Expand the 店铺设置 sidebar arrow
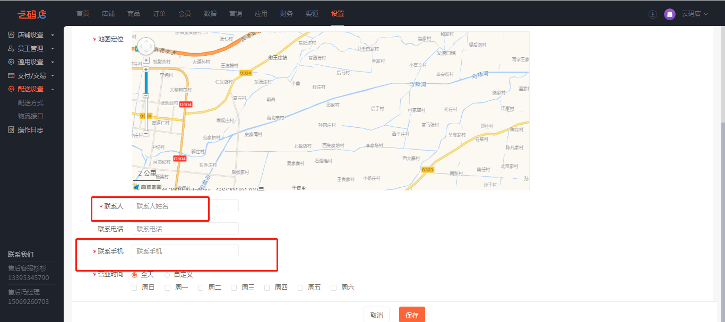This screenshot has width=725, height=322. pos(53,35)
